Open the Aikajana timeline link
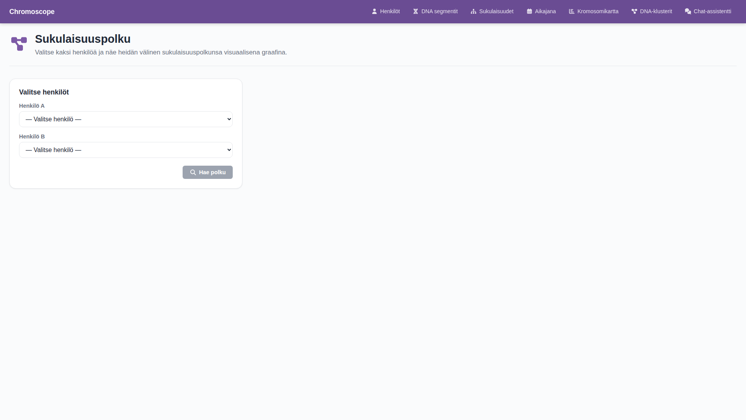 pyautogui.click(x=545, y=12)
